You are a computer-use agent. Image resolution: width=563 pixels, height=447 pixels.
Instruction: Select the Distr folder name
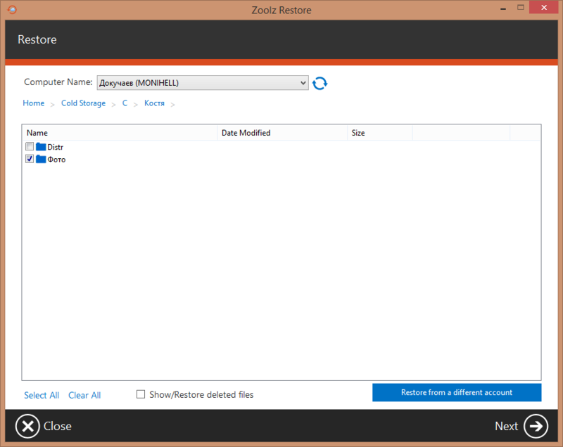pos(56,148)
